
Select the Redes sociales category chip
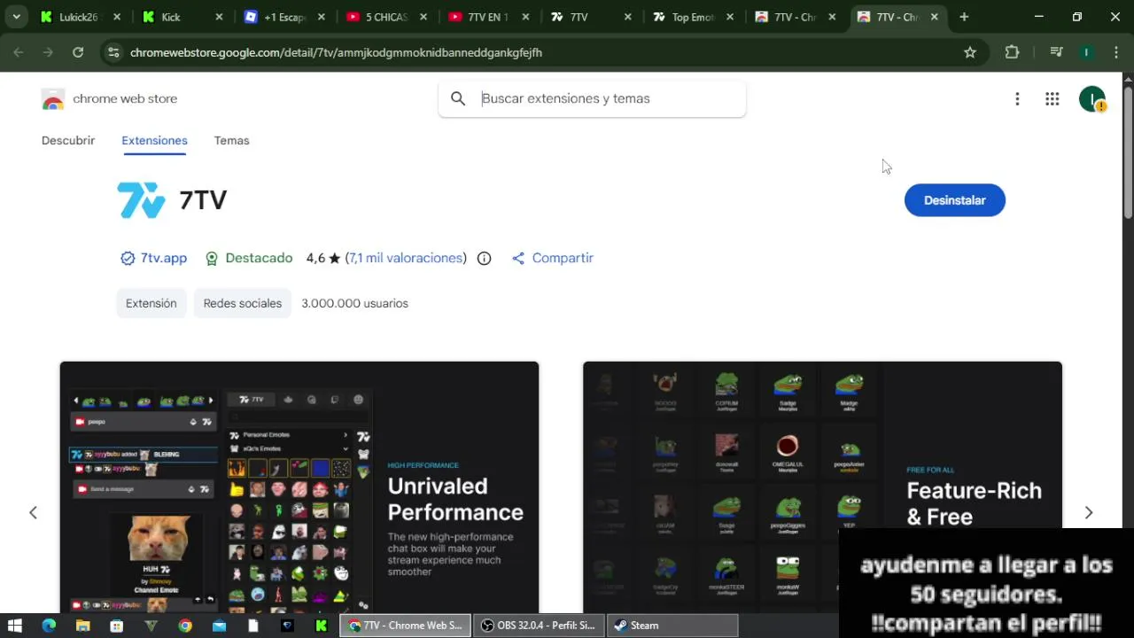point(242,303)
